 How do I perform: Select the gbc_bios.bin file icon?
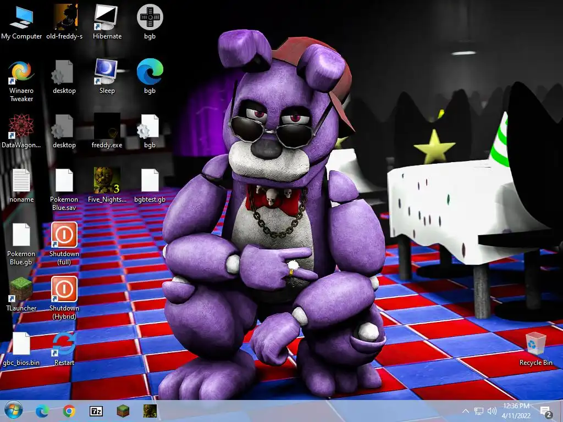click(x=21, y=349)
